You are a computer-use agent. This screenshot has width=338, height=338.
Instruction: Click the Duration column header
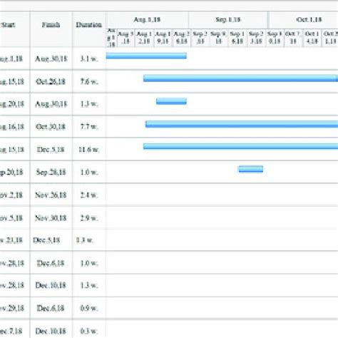(x=89, y=25)
